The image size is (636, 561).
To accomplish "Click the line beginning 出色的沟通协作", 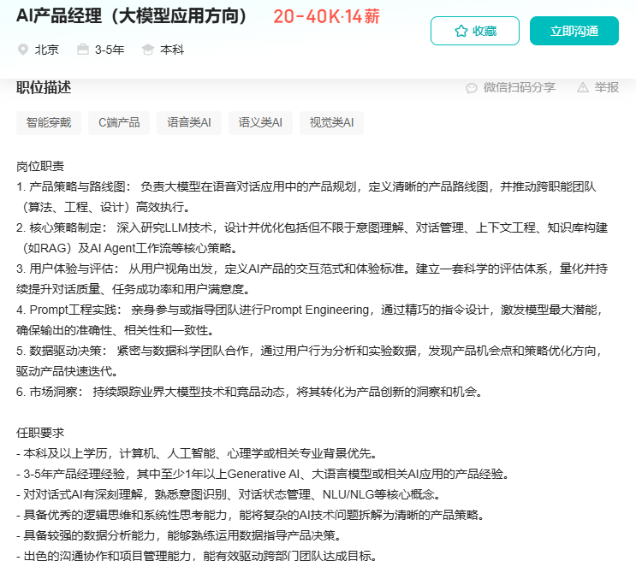I will point(197,555).
